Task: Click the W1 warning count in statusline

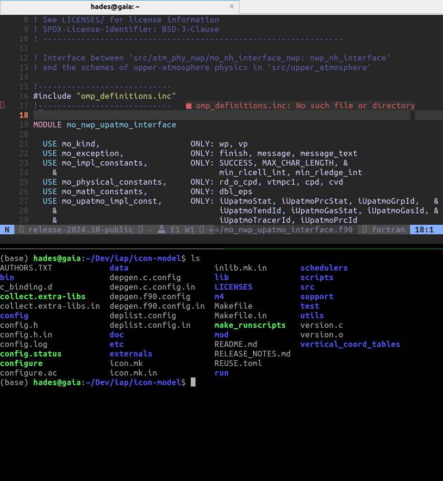Action: (x=189, y=230)
